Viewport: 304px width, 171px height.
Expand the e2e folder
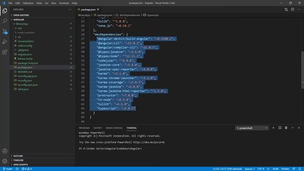(x=42, y=28)
